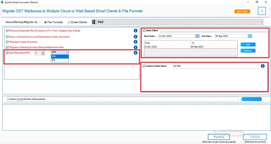271x144 pixels.
Task: Expand the PST save format dropdown
Action: [x=261, y=22]
